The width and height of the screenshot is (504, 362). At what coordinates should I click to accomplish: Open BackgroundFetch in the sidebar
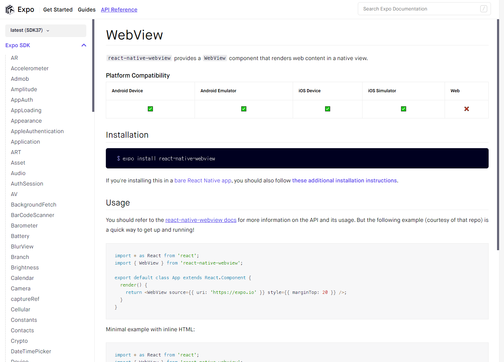(34, 205)
